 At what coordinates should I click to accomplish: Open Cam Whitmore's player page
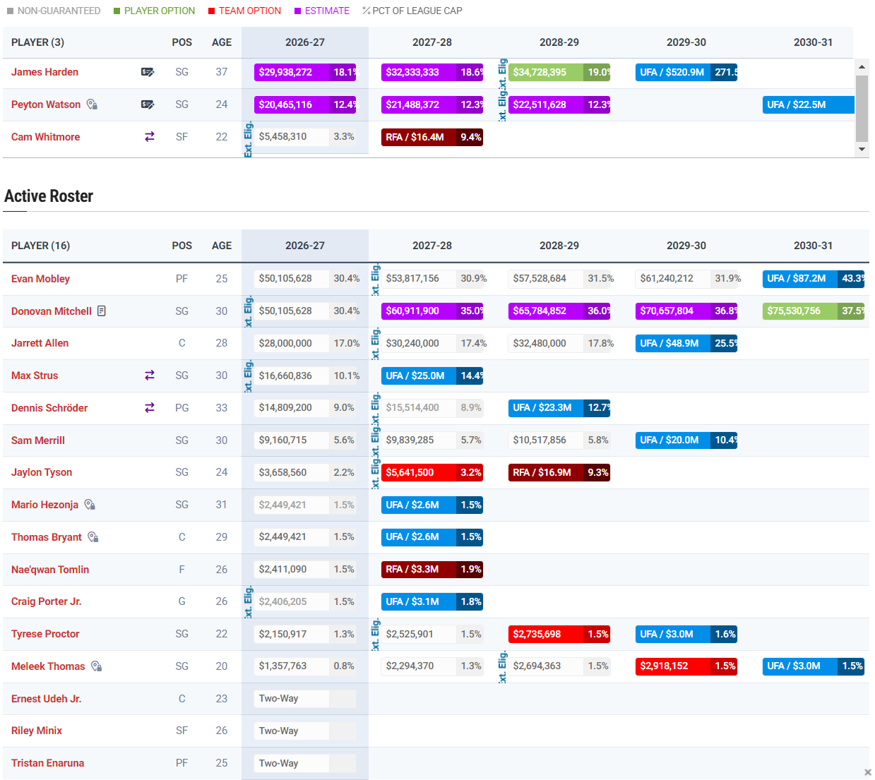point(45,137)
